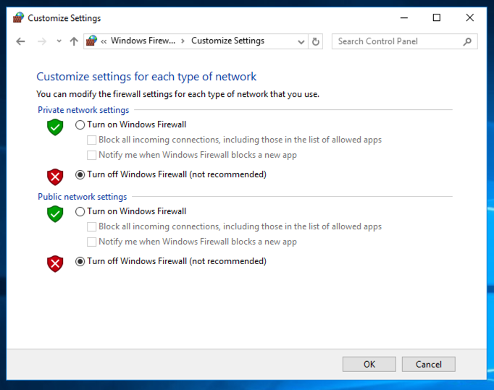Click the Back navigation arrow
Screen dimensions: 494x390
pos(20,42)
